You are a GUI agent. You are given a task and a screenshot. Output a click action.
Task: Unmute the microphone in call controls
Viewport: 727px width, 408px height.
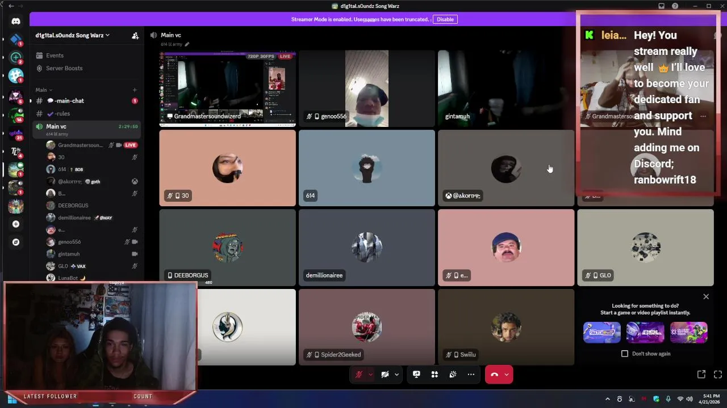359,375
